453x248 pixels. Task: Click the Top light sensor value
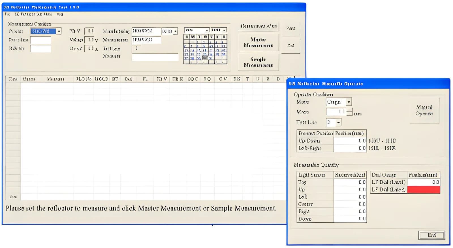pos(350,182)
